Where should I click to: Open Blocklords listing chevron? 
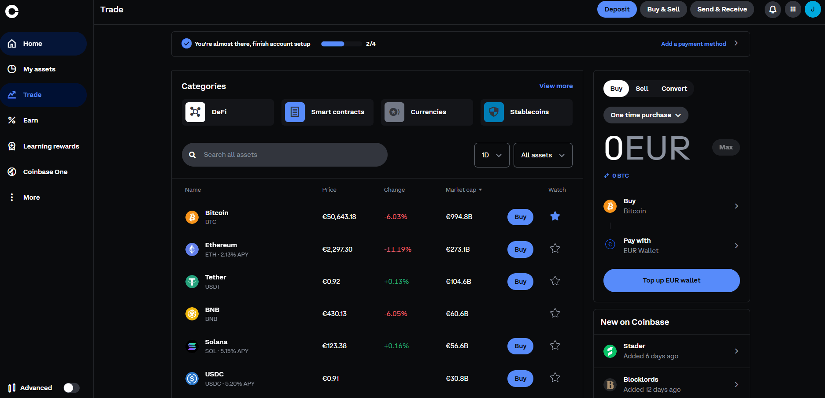[x=736, y=385]
